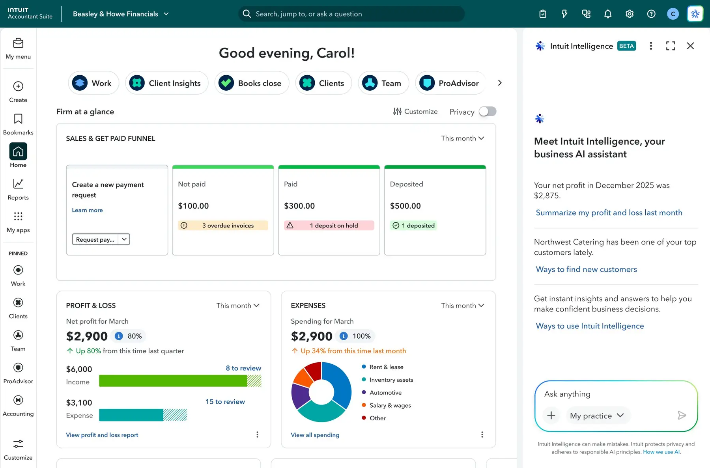This screenshot has width=710, height=468.
Task: Open Expenses card kebab menu
Action: 482,434
